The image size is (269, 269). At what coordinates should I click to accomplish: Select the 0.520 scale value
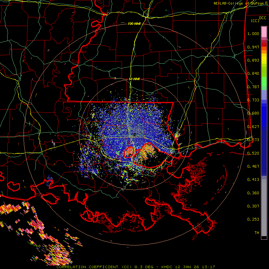pos(253,153)
